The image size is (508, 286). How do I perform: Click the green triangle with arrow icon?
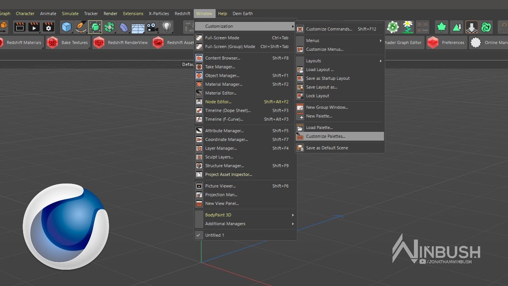(x=457, y=27)
